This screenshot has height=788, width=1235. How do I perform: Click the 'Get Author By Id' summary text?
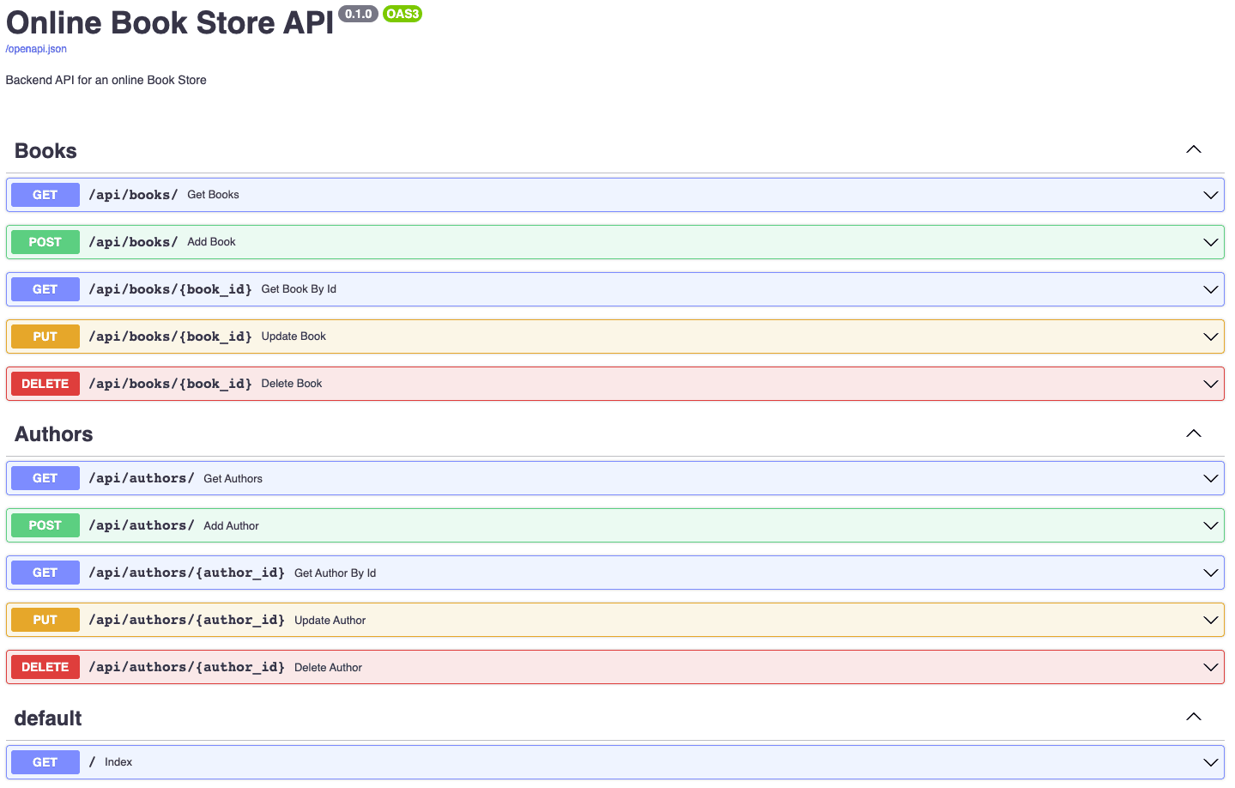coord(335,573)
